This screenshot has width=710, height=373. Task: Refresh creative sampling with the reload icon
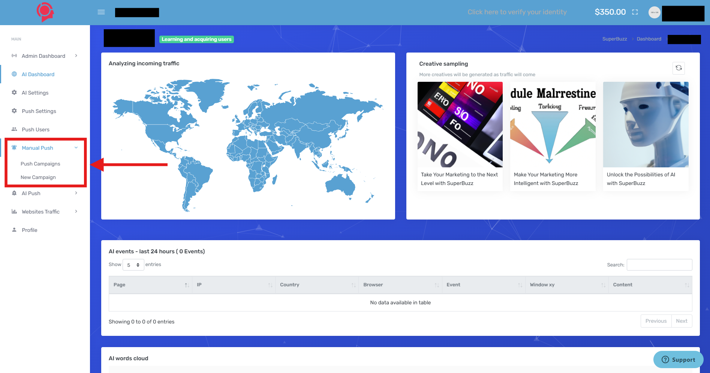click(679, 68)
